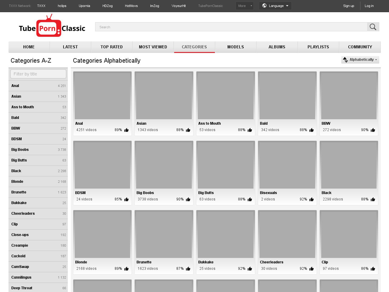The image size is (389, 292).
Task: Click the Sign up link
Action: coord(349,6)
